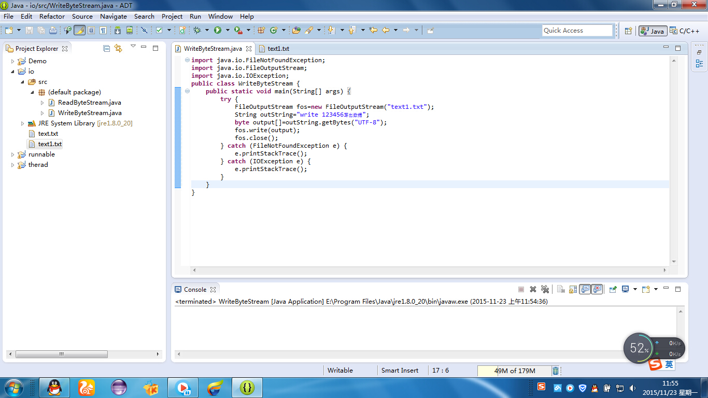Toggle the checkmark task toolbar button
The width and height of the screenshot is (708, 398).
click(x=159, y=31)
